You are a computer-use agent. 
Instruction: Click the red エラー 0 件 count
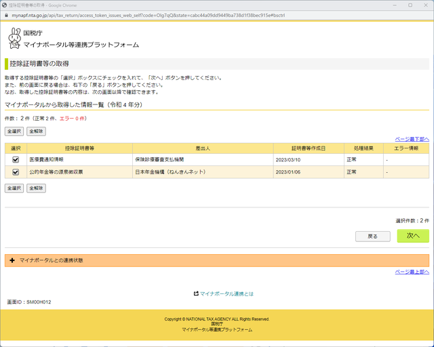(72, 119)
